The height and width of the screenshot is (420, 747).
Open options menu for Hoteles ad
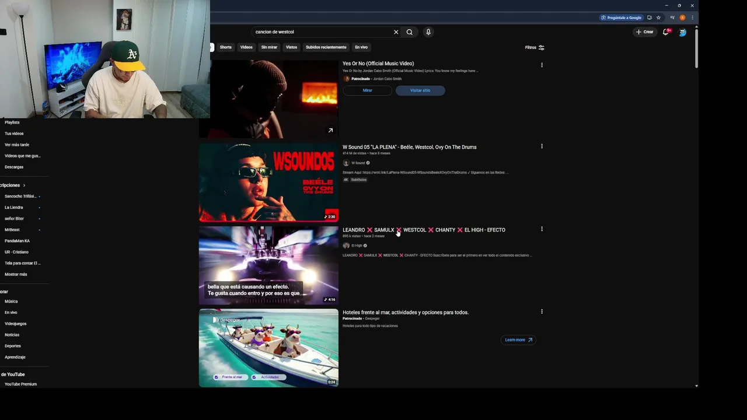click(x=542, y=311)
